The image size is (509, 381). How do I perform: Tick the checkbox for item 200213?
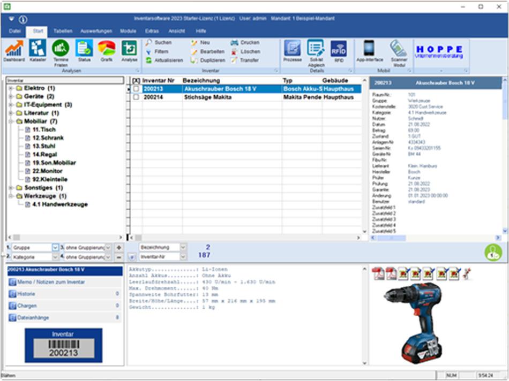(136, 89)
